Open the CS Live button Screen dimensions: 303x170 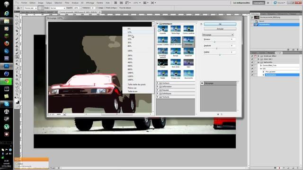coord(279,3)
